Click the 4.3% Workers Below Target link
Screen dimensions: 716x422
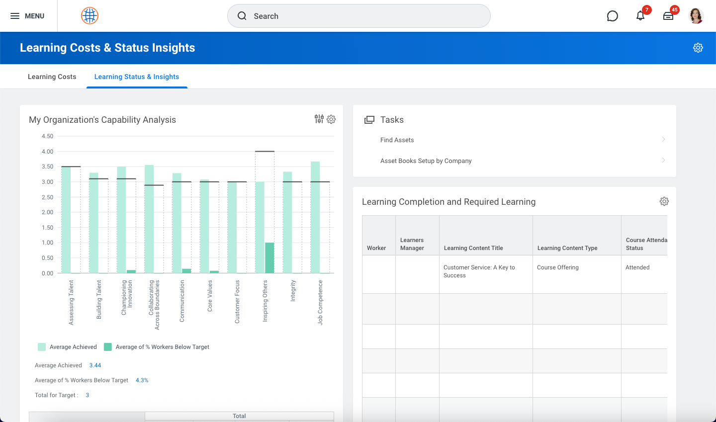(x=142, y=380)
